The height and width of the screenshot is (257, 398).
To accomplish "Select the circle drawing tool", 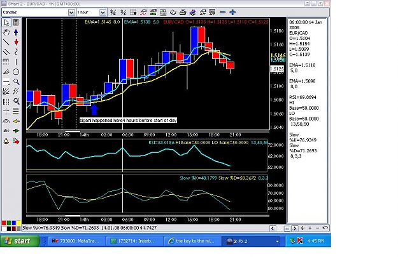I will pyautogui.click(x=16, y=72).
